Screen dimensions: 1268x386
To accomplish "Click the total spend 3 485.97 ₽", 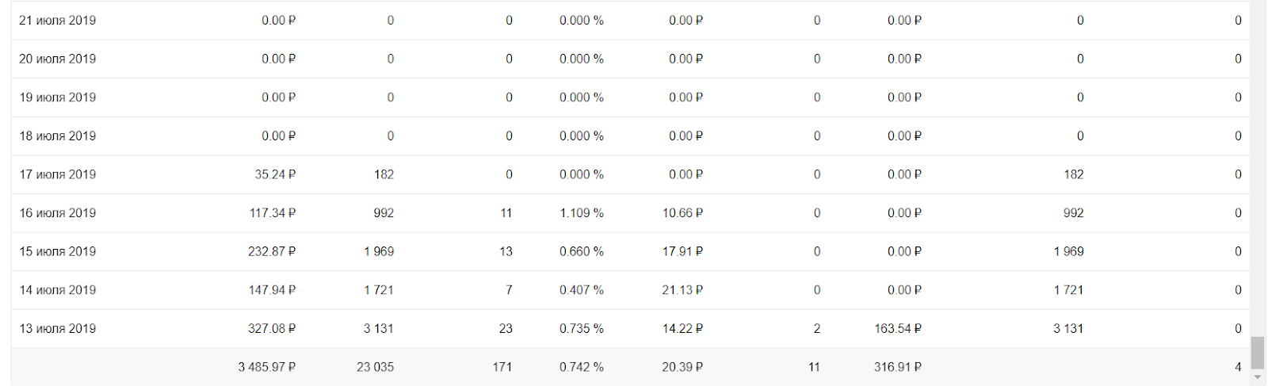I will click(x=267, y=367).
